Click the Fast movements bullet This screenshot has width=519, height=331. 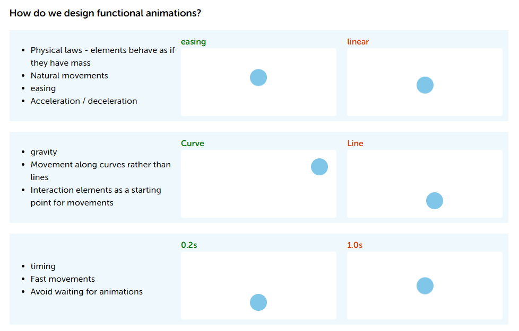(63, 279)
